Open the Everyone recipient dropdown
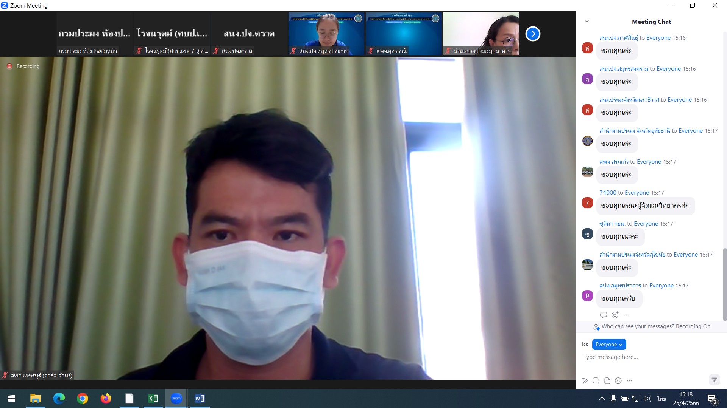Screen dimensions: 727x408 point(609,344)
